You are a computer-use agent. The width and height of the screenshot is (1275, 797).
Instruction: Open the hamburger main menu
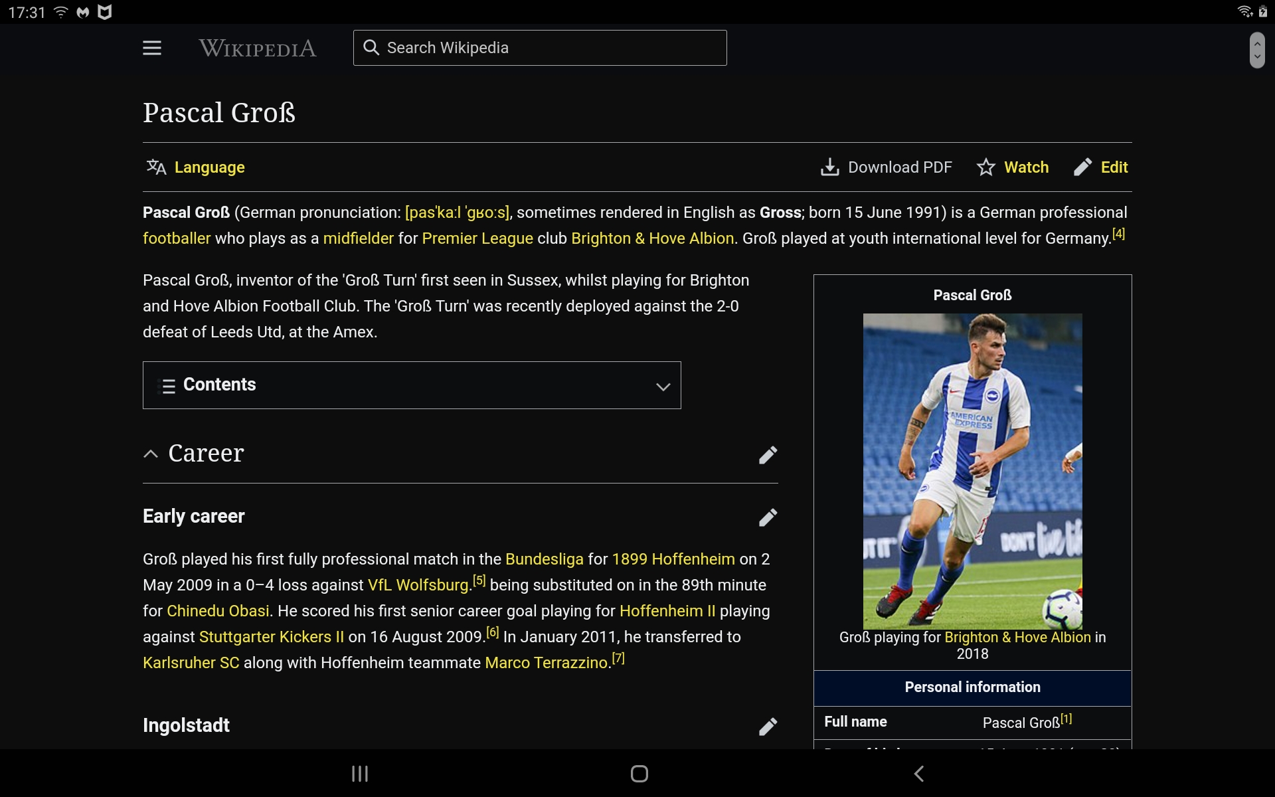[152, 48]
